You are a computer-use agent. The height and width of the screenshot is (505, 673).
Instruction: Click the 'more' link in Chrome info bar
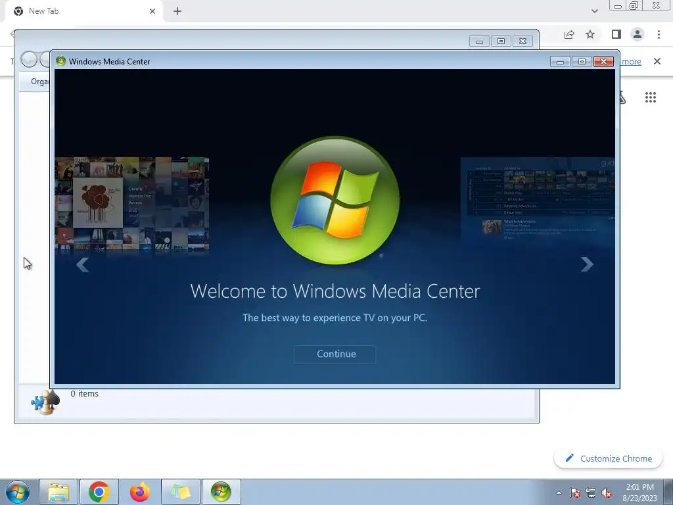(x=631, y=61)
